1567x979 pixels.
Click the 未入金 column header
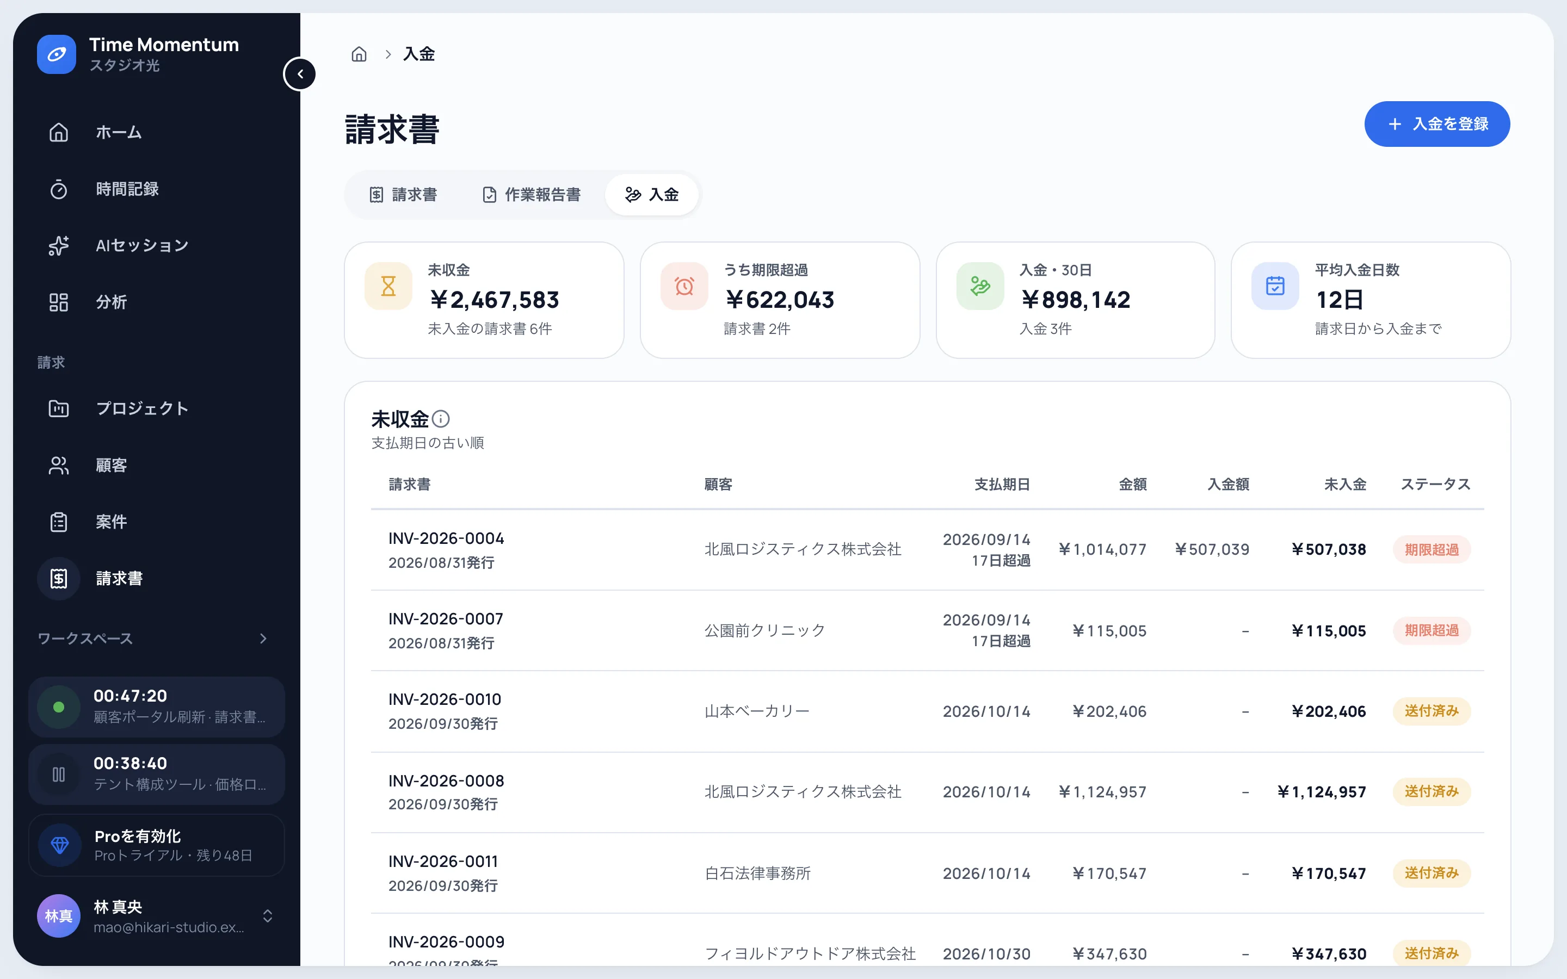1345,484
